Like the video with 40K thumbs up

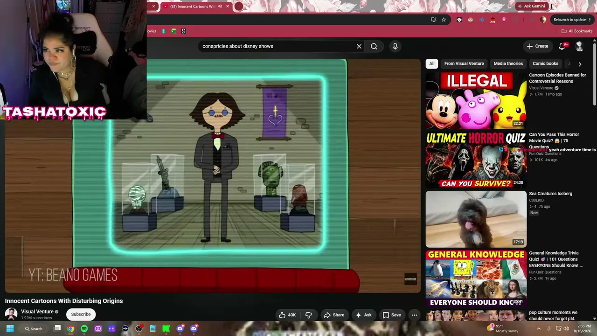[x=287, y=315]
